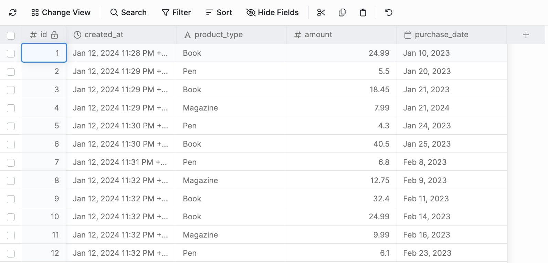Select row 9 using its checkbox

(x=11, y=199)
